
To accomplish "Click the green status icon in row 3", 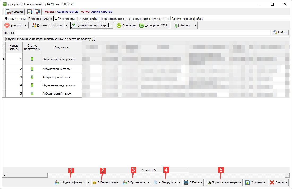I will pyautogui.click(x=32, y=77).
